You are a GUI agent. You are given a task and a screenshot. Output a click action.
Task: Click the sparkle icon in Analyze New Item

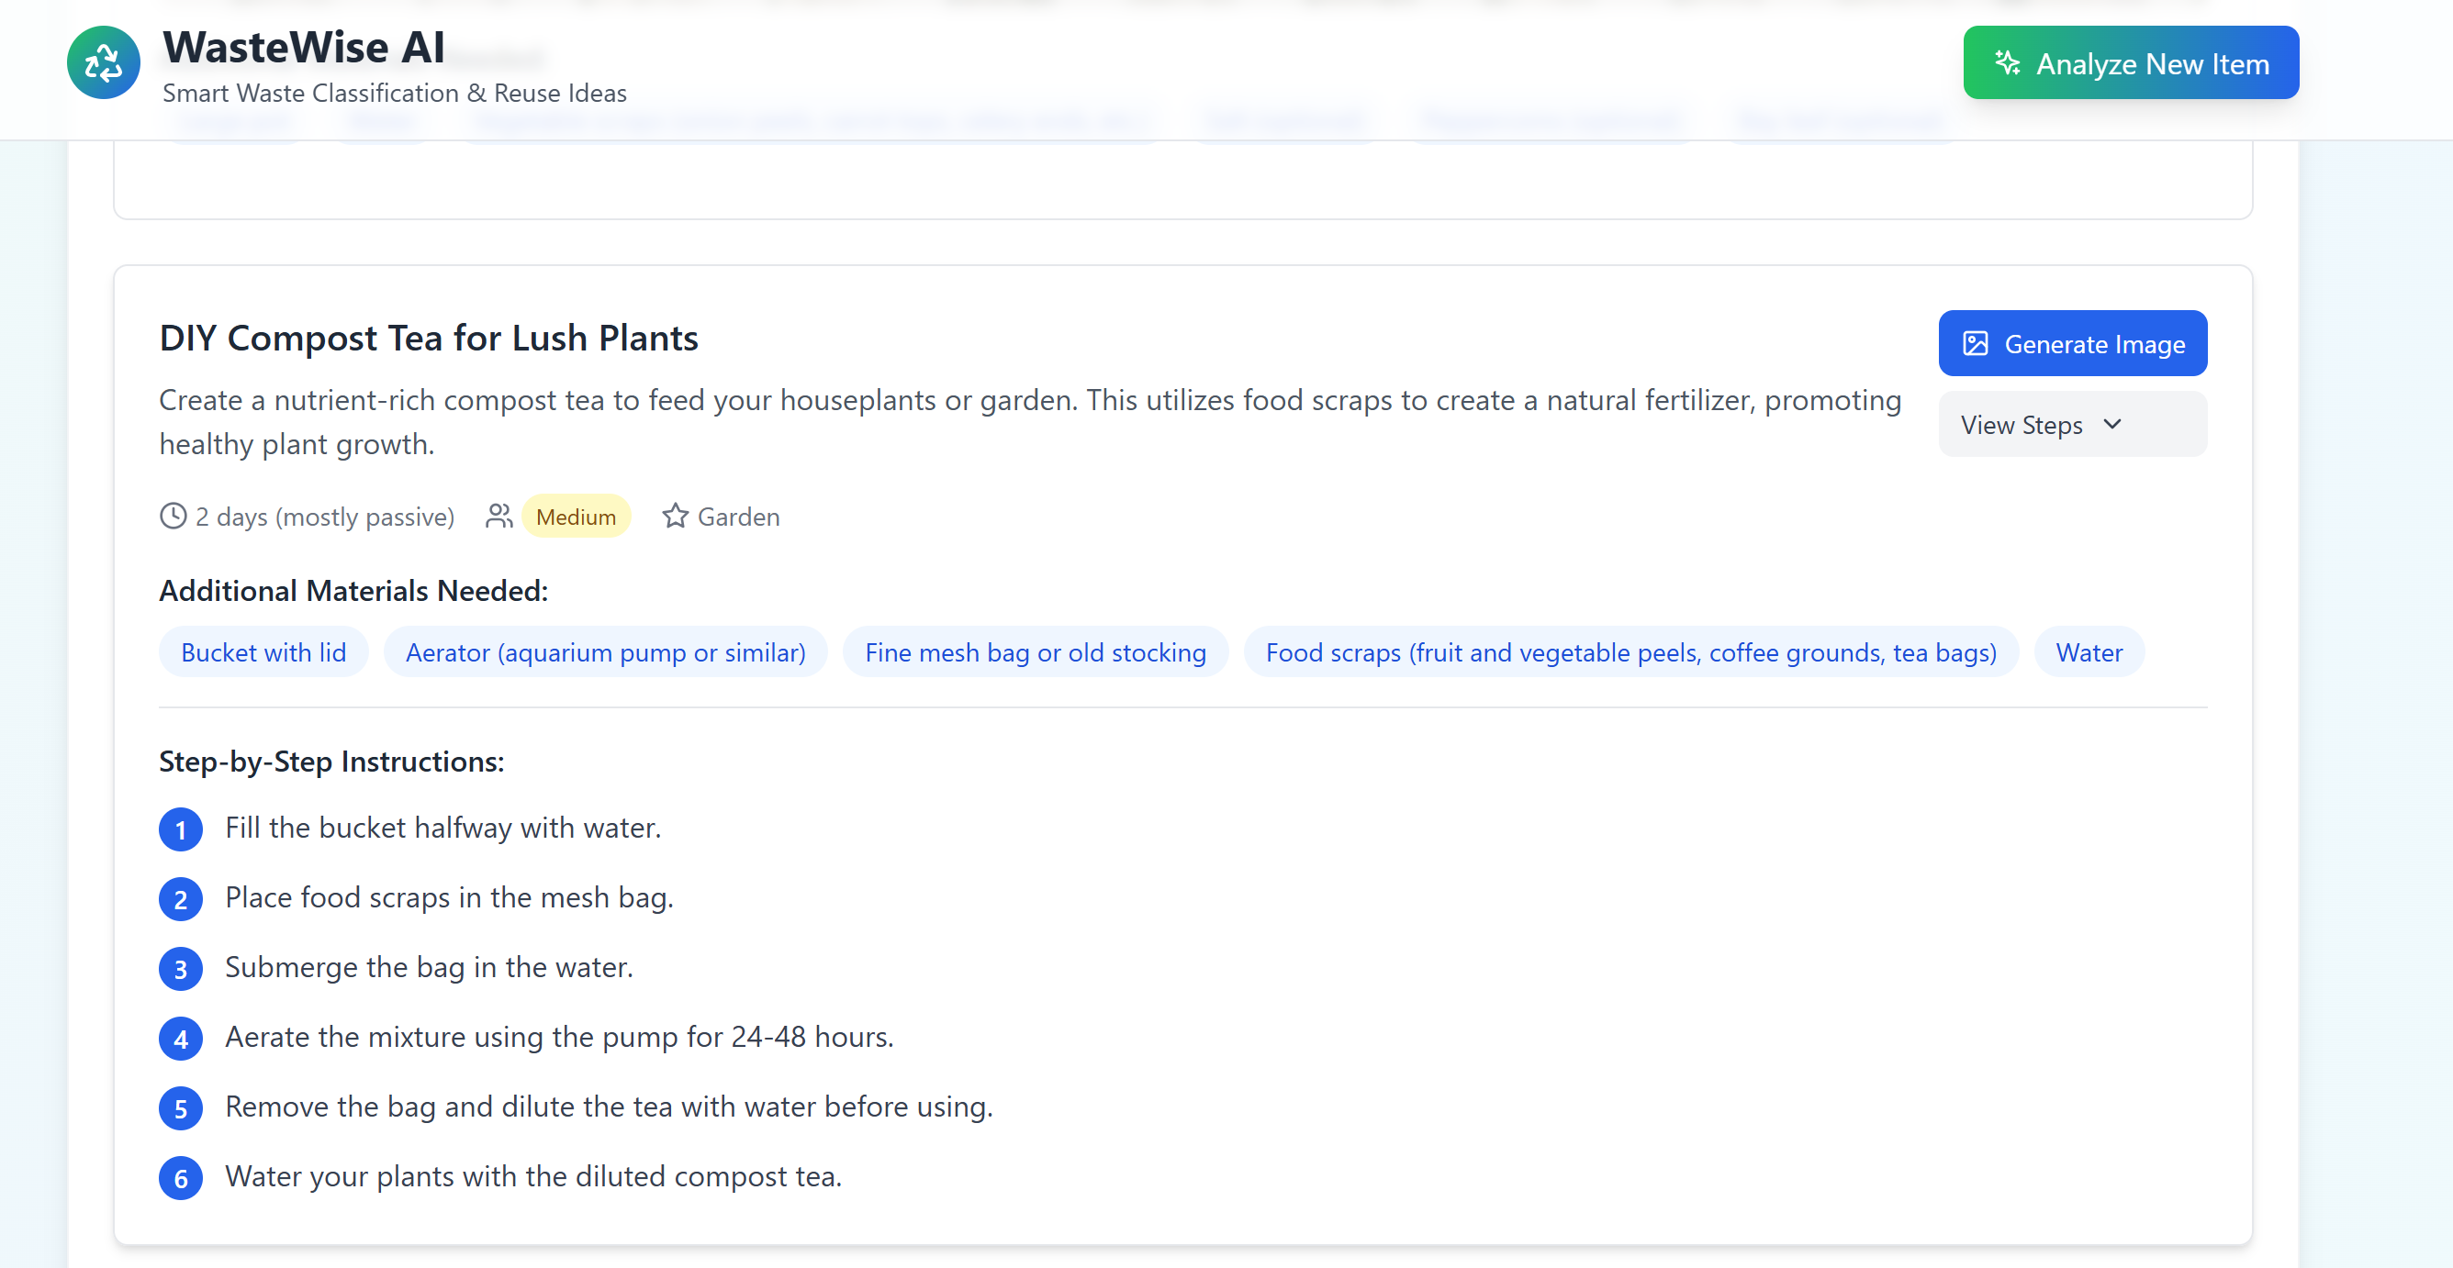pyautogui.click(x=2008, y=62)
